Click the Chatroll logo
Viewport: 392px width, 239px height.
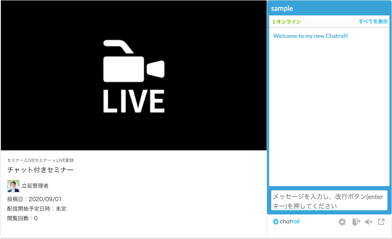pos(286,221)
